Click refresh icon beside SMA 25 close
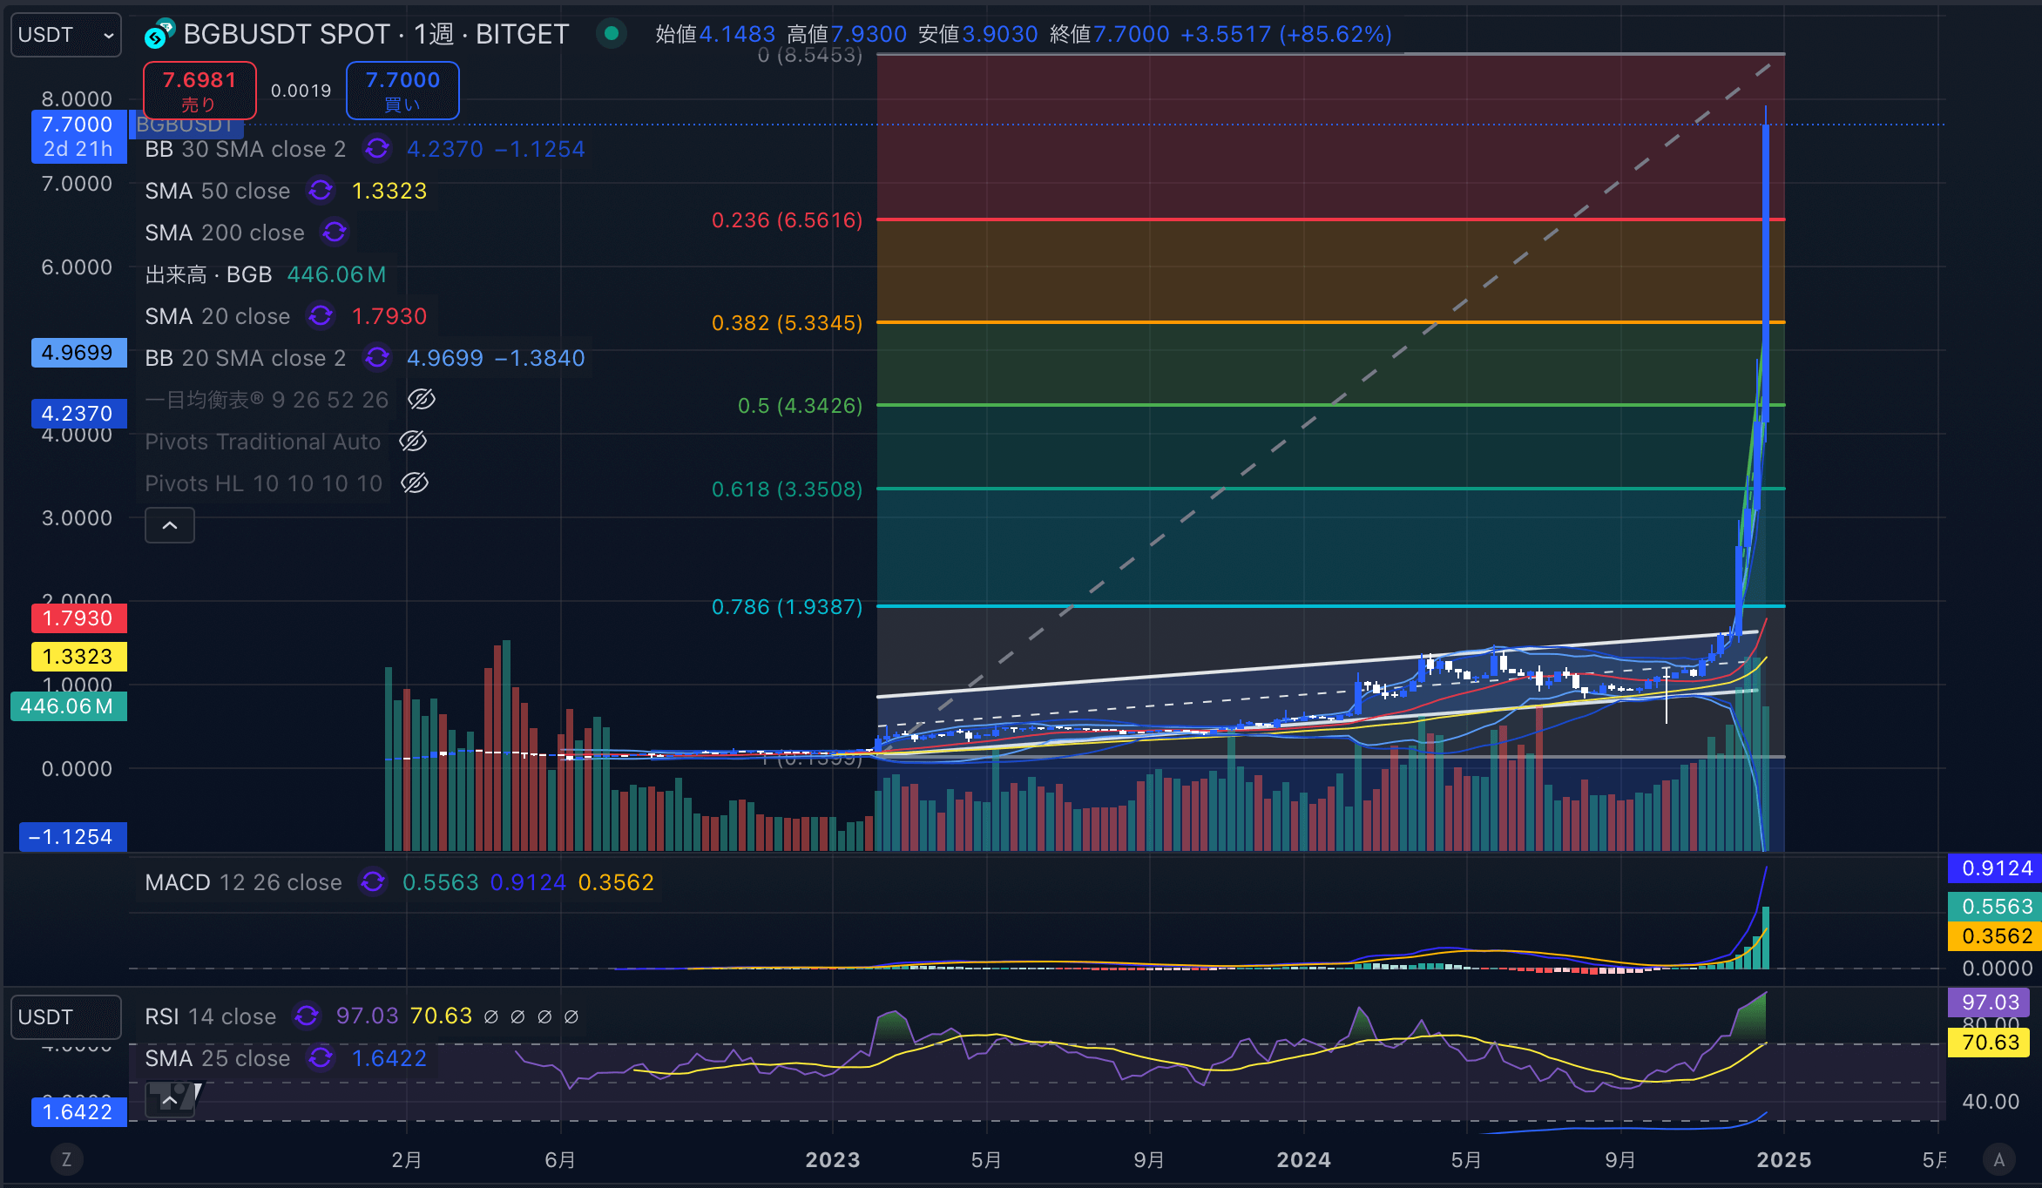This screenshot has width=2042, height=1188. [321, 1058]
